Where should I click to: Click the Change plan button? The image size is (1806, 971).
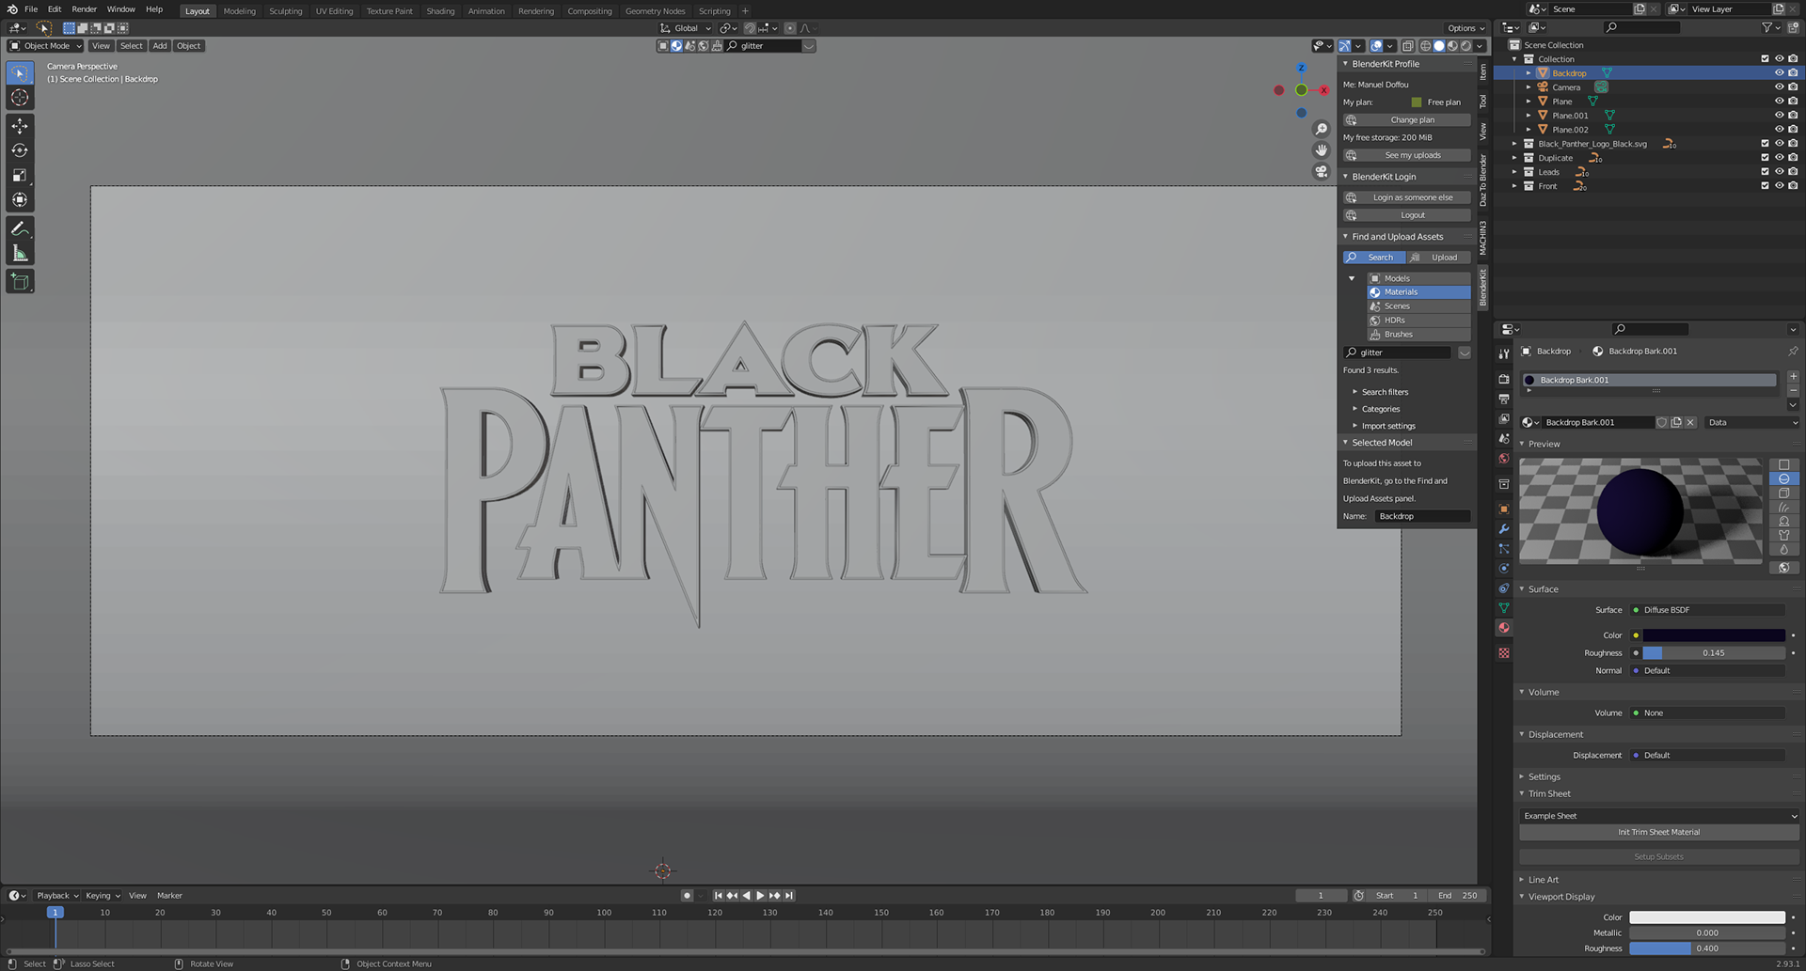click(x=1407, y=120)
